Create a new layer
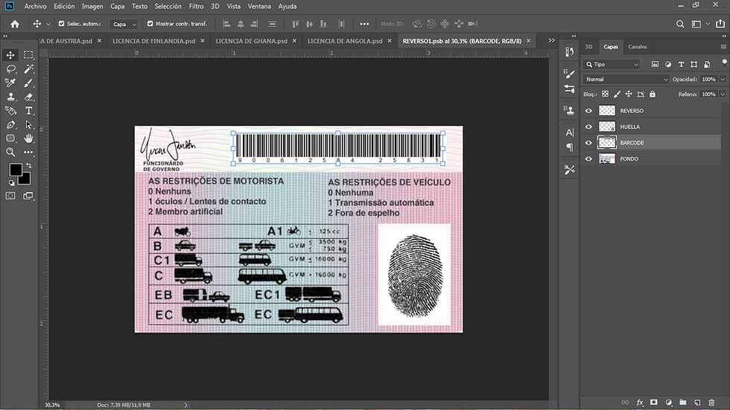Image resolution: width=730 pixels, height=410 pixels. 697,403
